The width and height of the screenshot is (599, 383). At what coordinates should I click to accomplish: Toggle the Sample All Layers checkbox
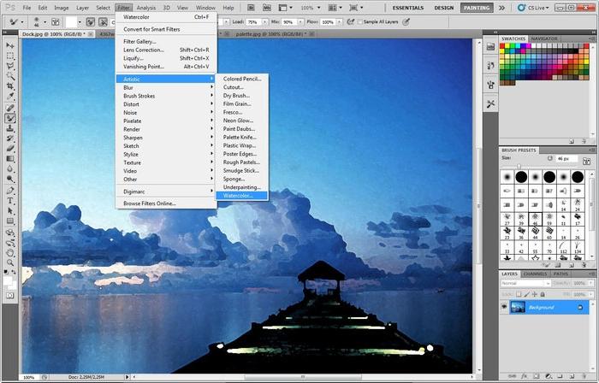(360, 22)
